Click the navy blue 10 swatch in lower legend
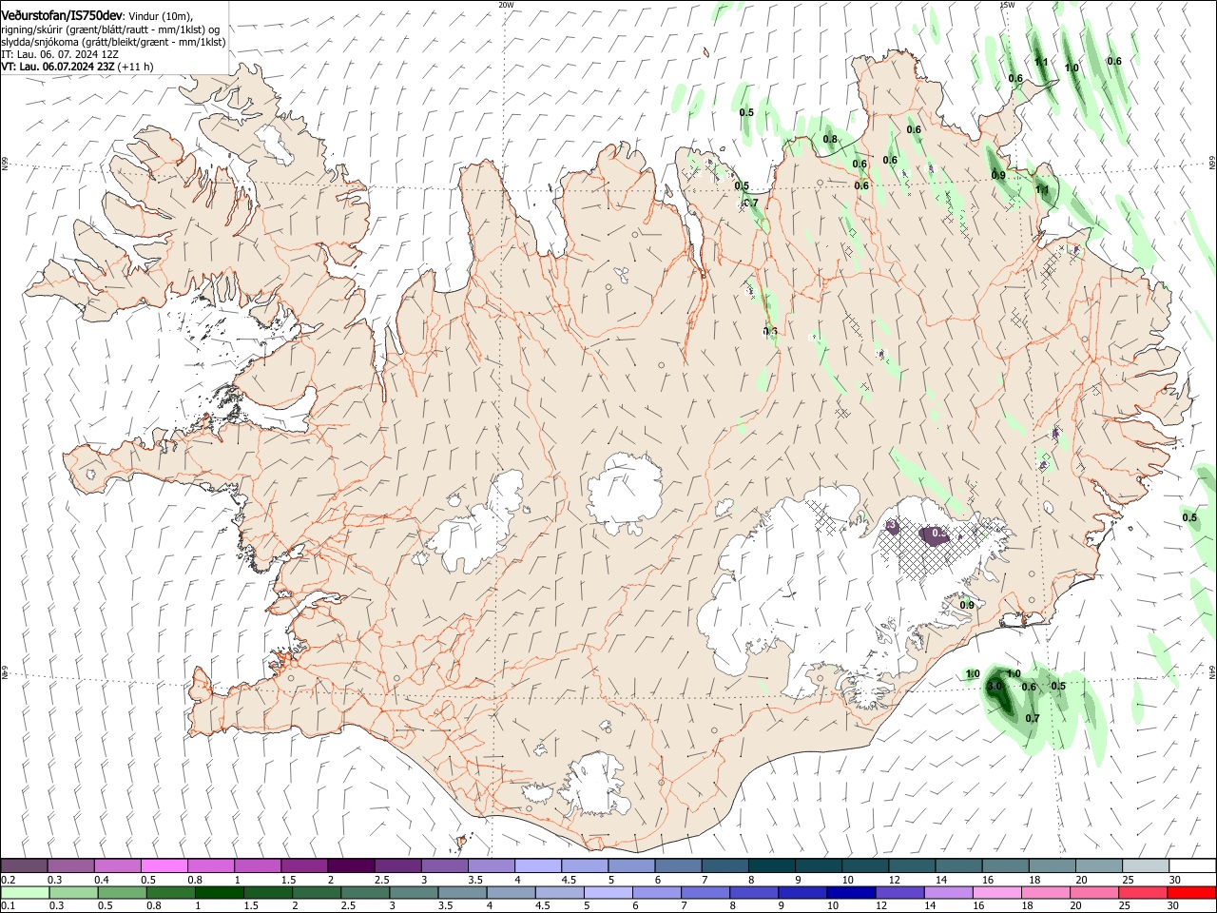 [850, 892]
